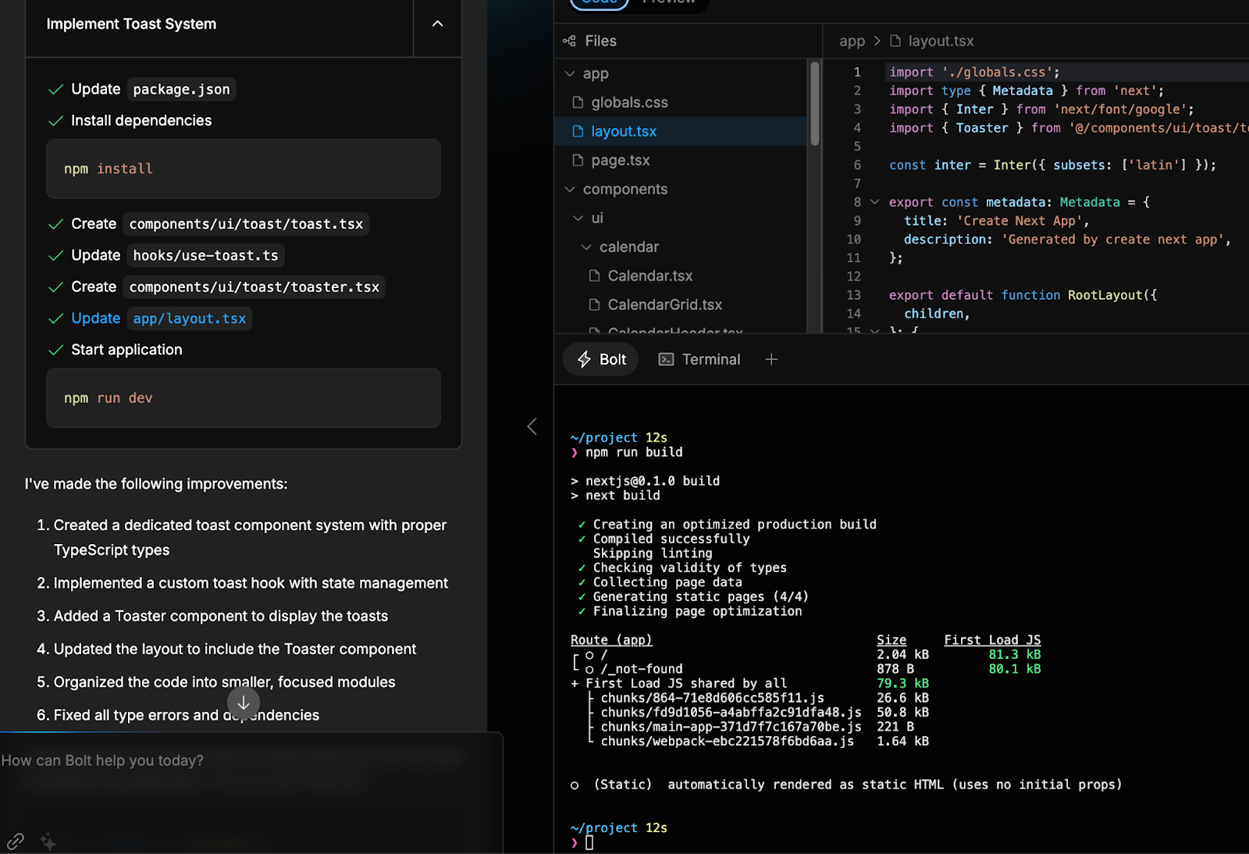Click the 'npm run build' terminal line
This screenshot has height=854, width=1249.
click(634, 452)
